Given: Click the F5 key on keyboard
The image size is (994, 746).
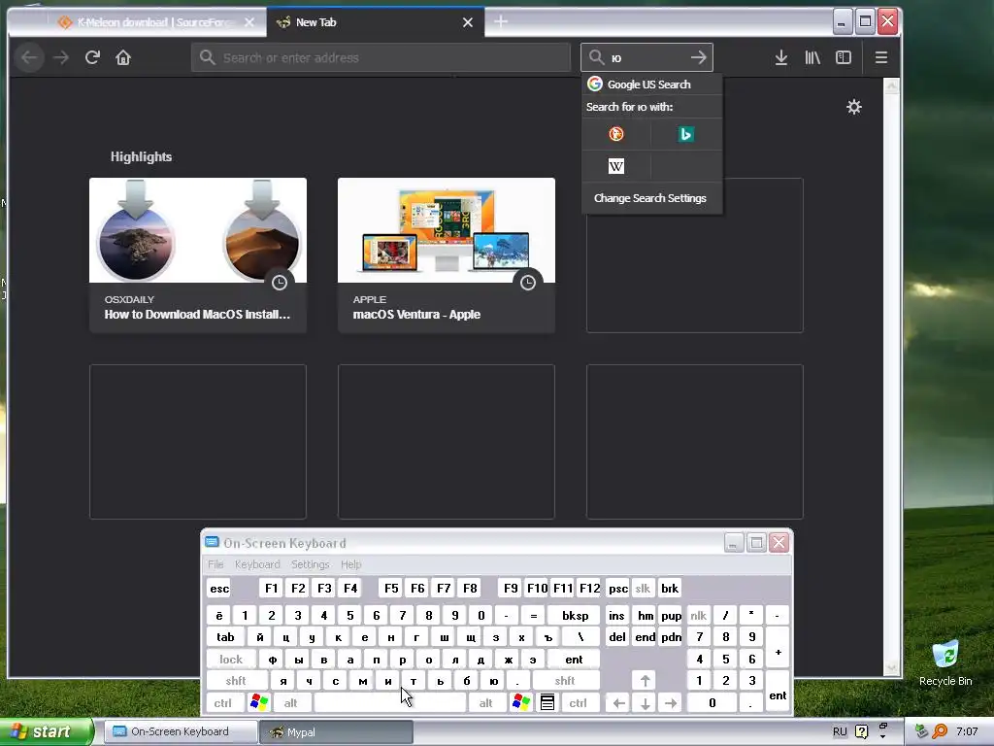Looking at the screenshot, I should click(x=391, y=588).
